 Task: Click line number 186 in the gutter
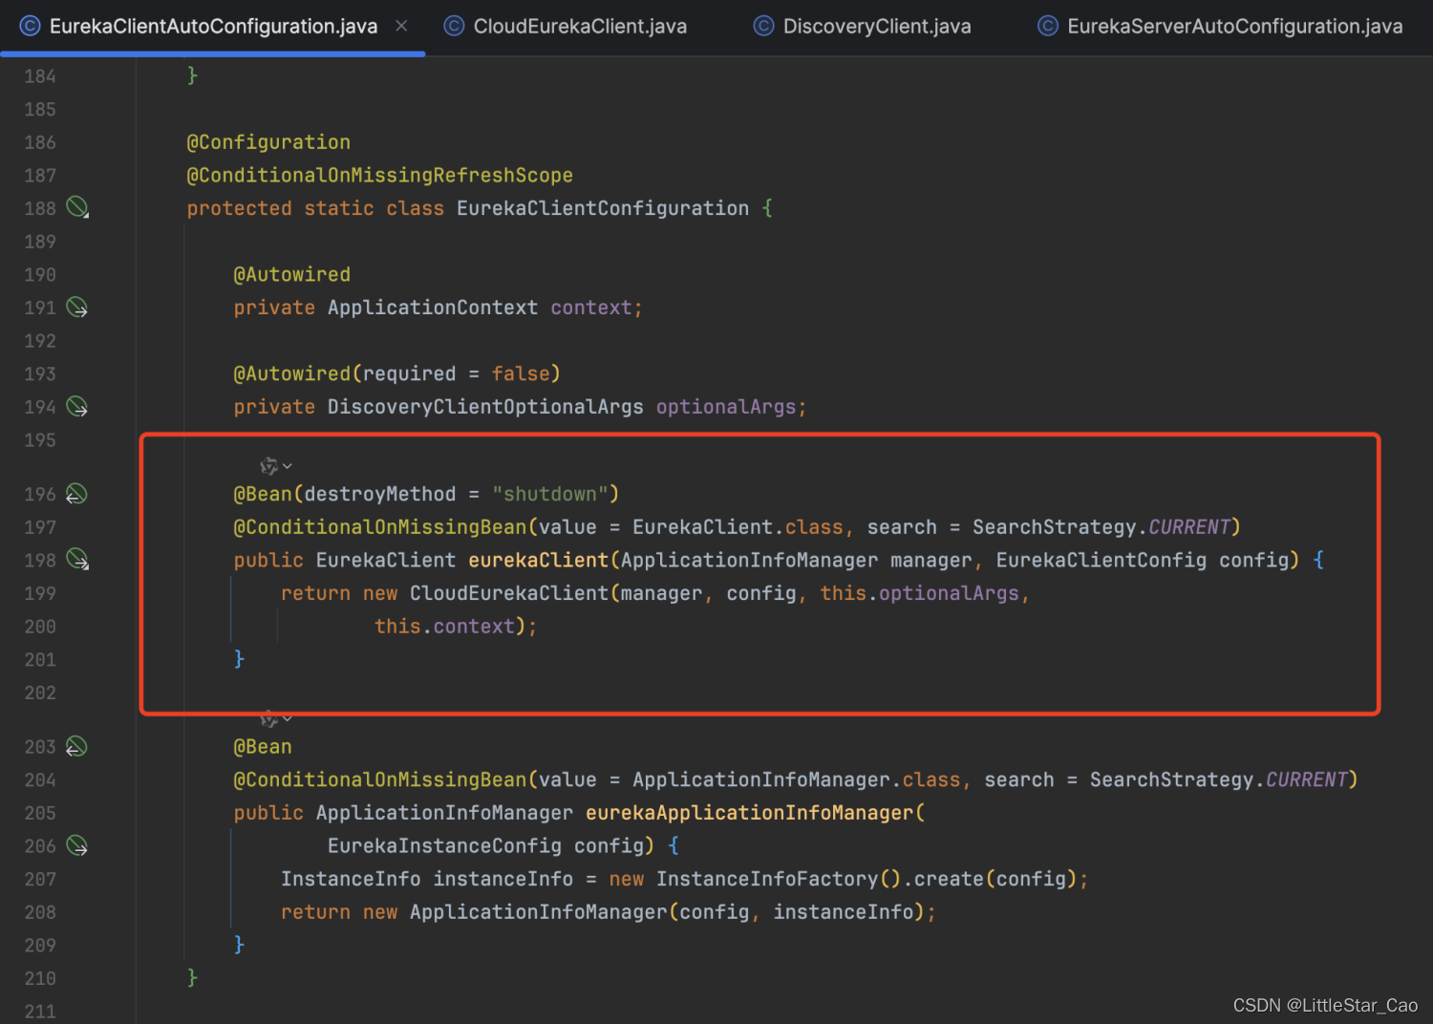40,142
